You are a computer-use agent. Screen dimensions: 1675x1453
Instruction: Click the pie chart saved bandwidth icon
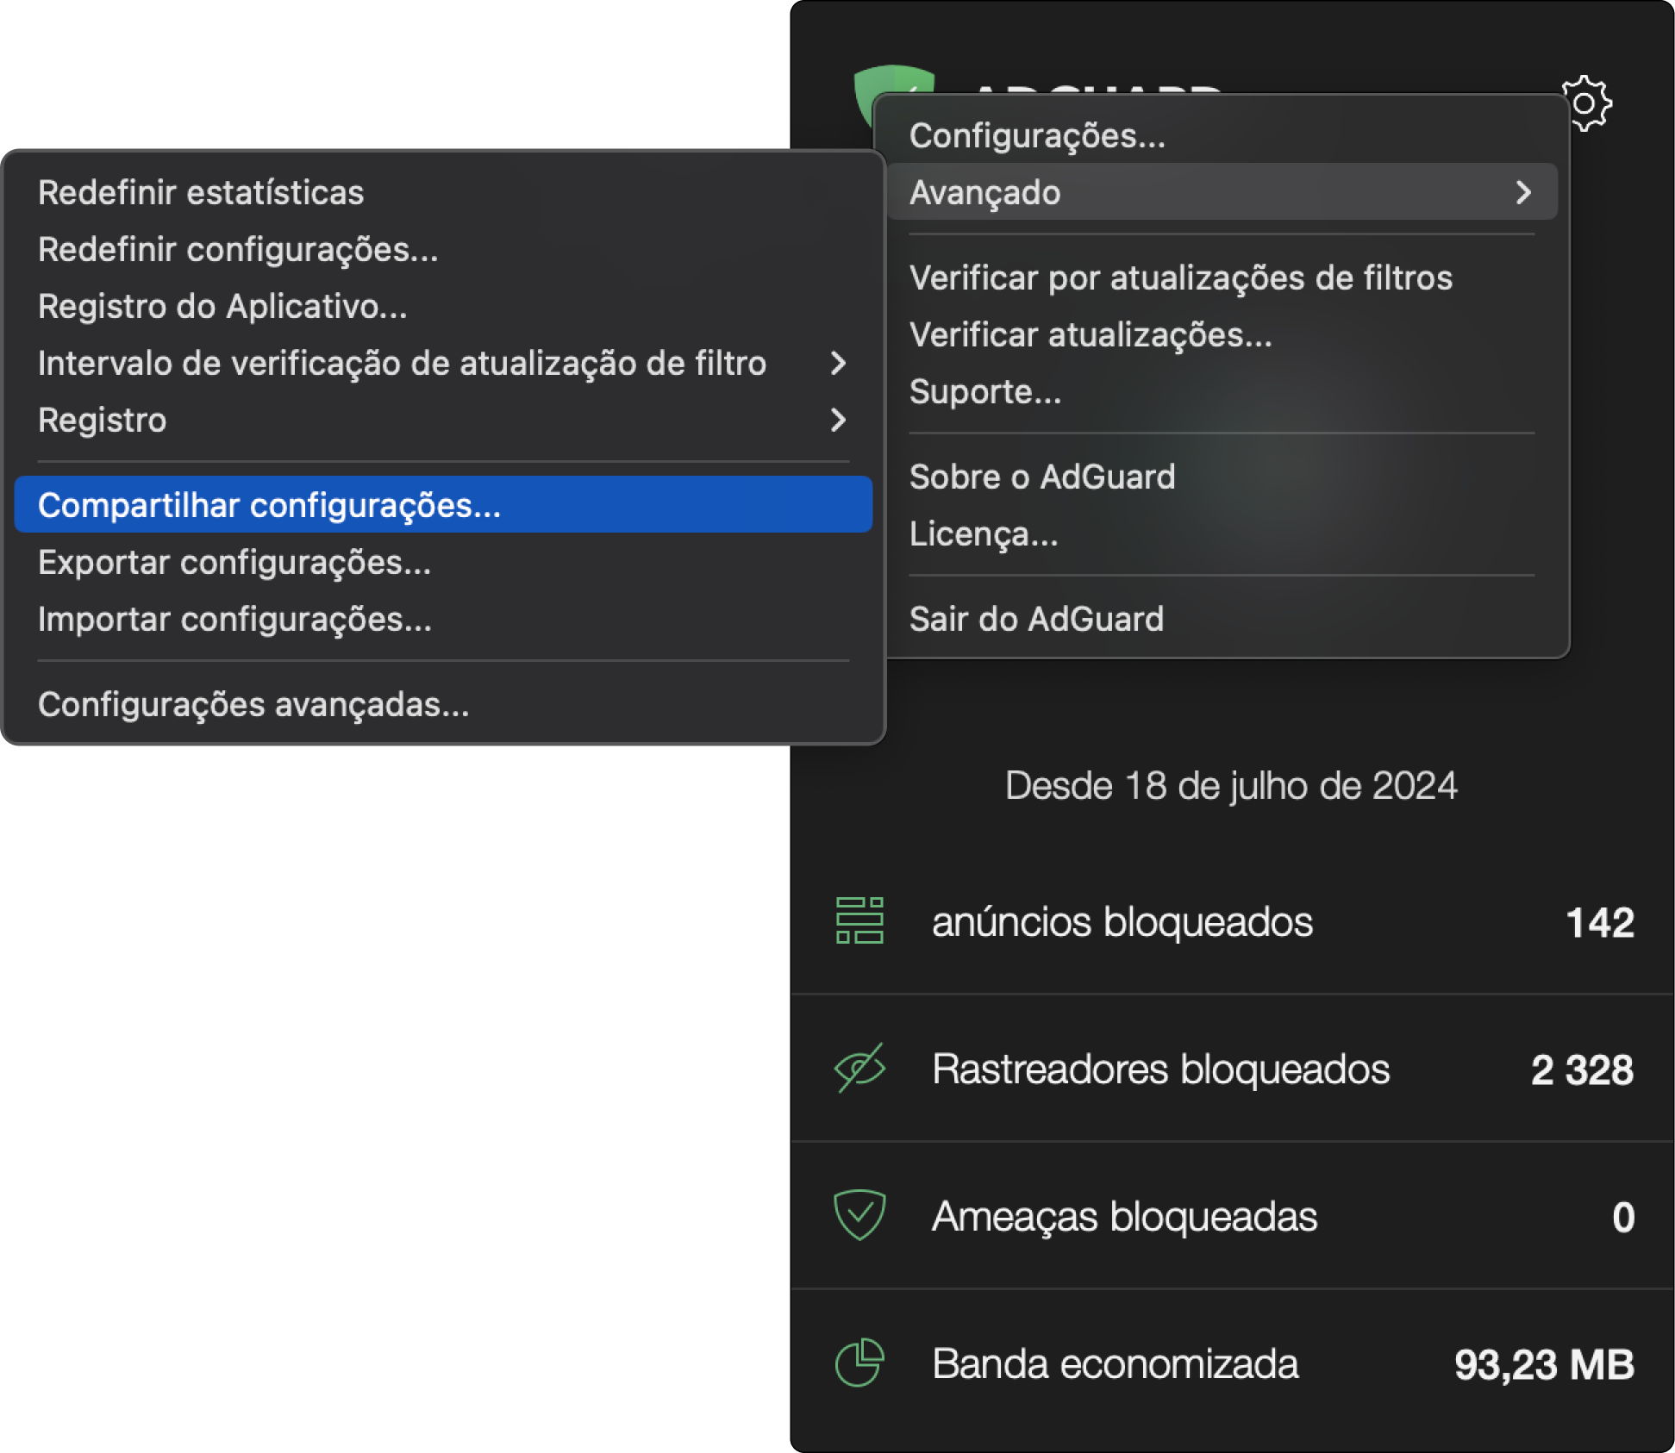(x=859, y=1363)
